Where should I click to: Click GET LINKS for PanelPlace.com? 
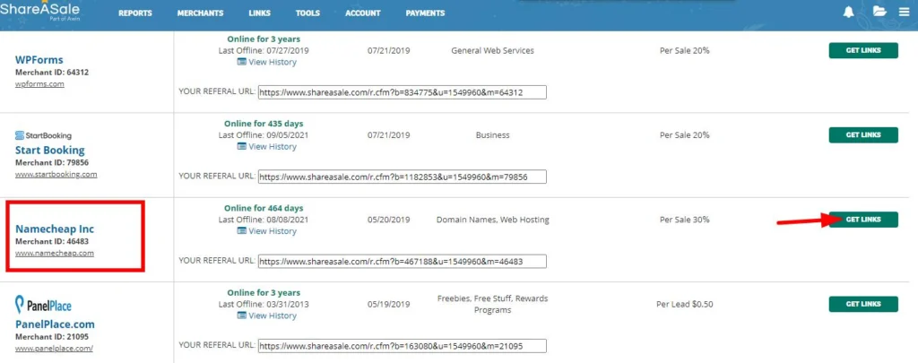coord(863,304)
